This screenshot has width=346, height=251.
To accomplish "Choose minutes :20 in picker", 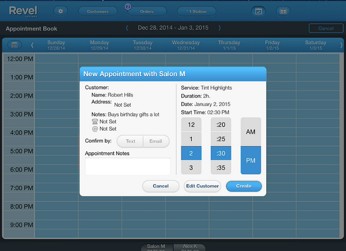I will click(x=221, y=125).
